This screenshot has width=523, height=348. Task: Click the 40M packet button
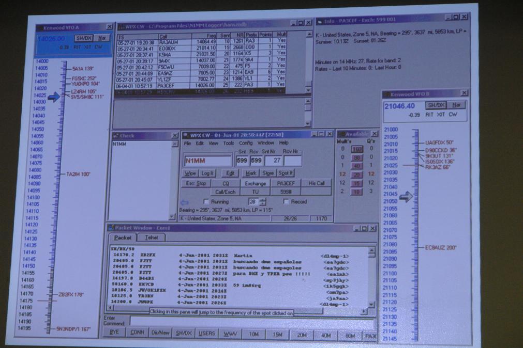325,335
